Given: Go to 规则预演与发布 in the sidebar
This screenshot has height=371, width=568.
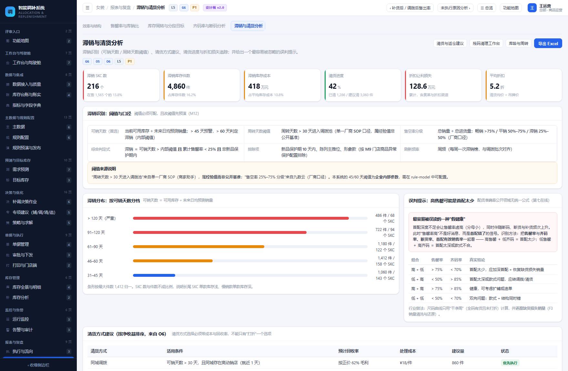Looking at the screenshot, I should 38,148.
